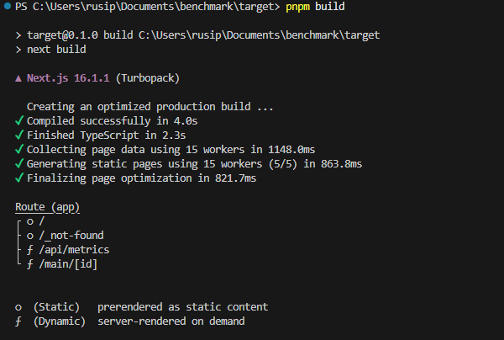Click the dynamic ƒ symbol beside /api/metrics

point(30,250)
